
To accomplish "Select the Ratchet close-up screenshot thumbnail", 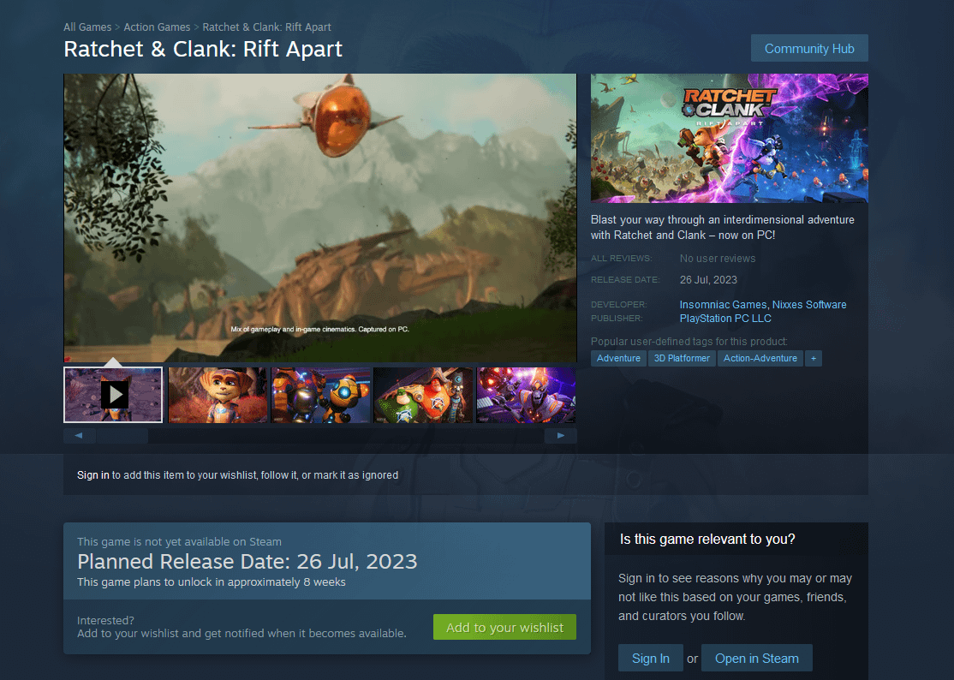I will click(x=218, y=395).
